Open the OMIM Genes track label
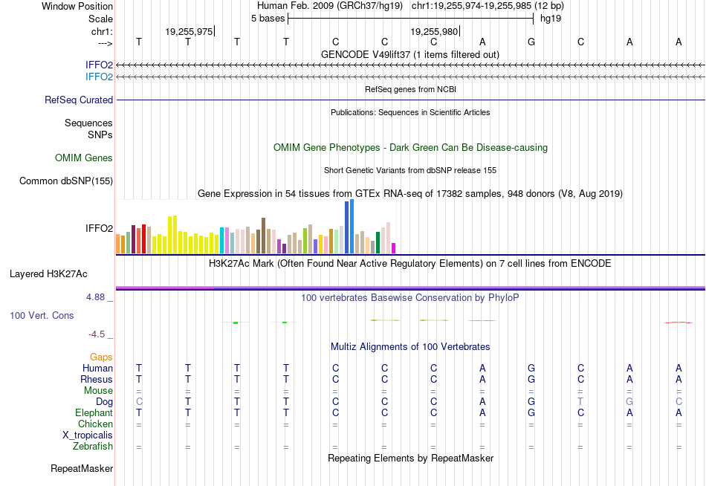This screenshot has width=706, height=486. 84,158
